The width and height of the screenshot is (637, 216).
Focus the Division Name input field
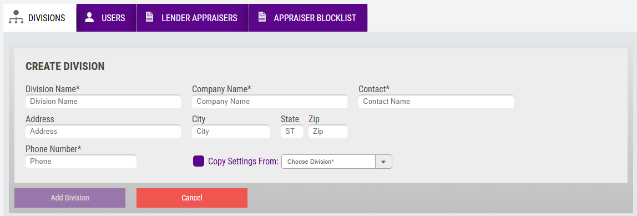[103, 102]
